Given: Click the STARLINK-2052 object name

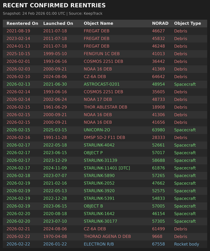Looking at the screenshot, I should (x=99, y=183).
